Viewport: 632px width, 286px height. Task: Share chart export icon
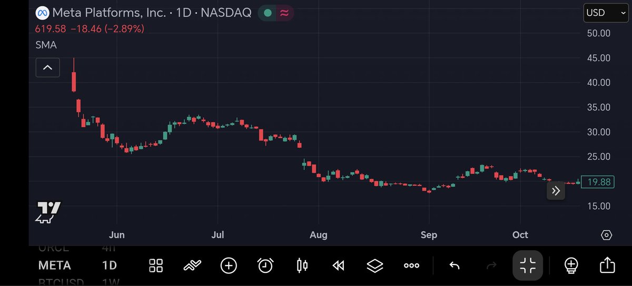tap(607, 265)
